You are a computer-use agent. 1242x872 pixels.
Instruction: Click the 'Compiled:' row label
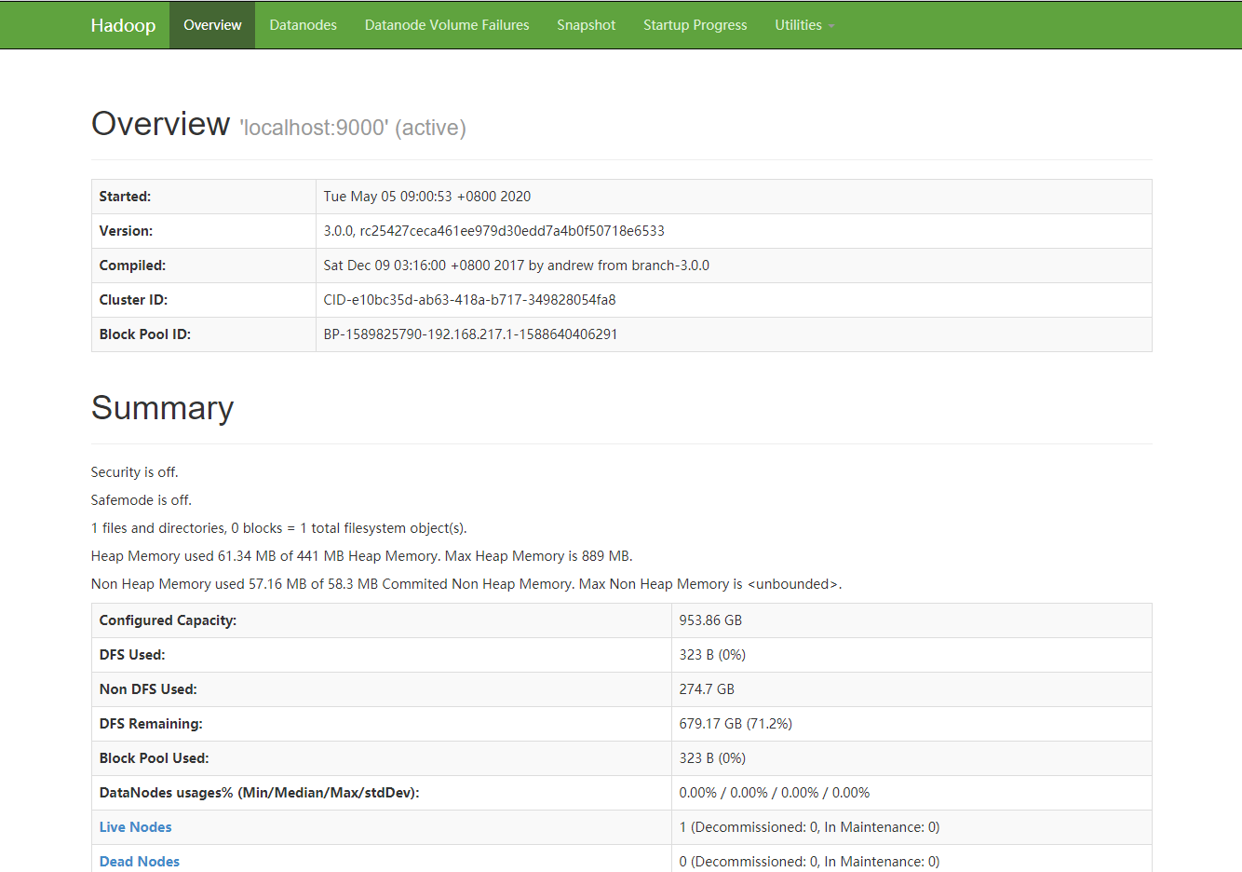pyautogui.click(x=132, y=266)
